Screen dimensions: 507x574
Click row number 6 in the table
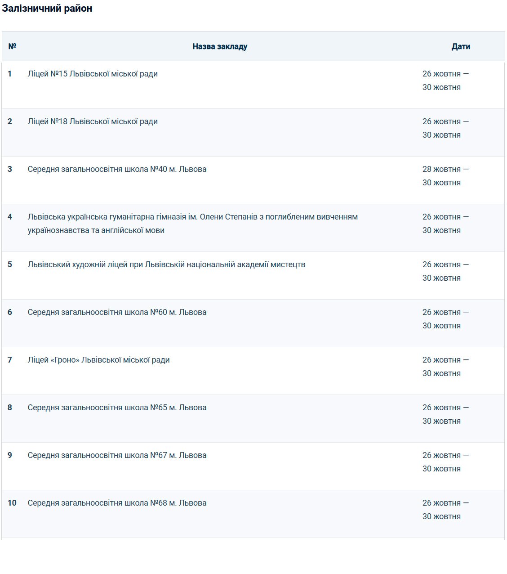point(10,312)
